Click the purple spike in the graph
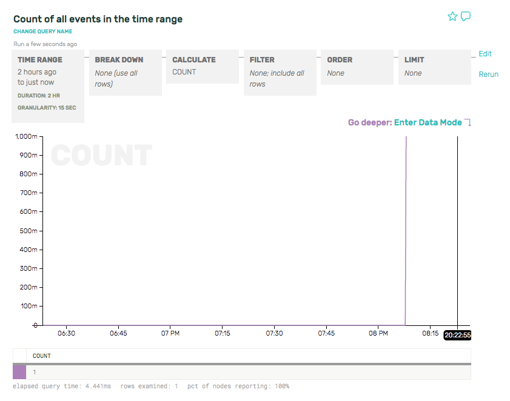Image resolution: width=510 pixels, height=401 pixels. pyautogui.click(x=406, y=230)
